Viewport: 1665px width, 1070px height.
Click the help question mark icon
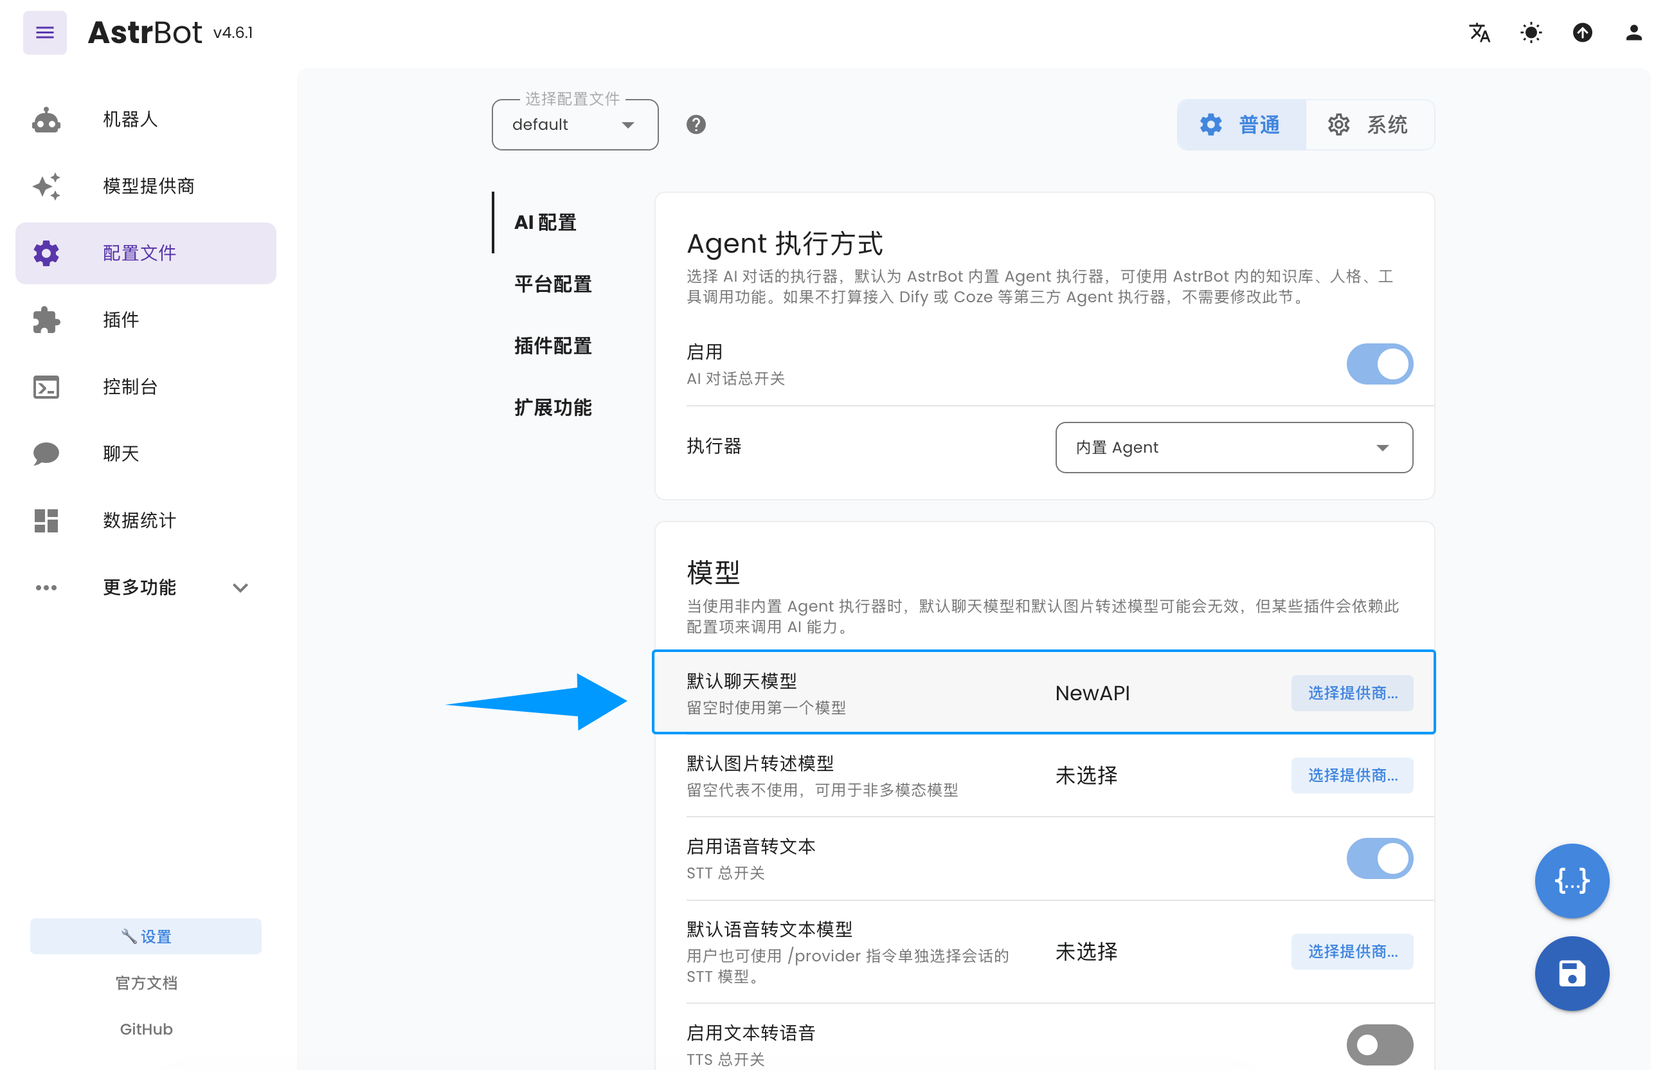click(696, 124)
